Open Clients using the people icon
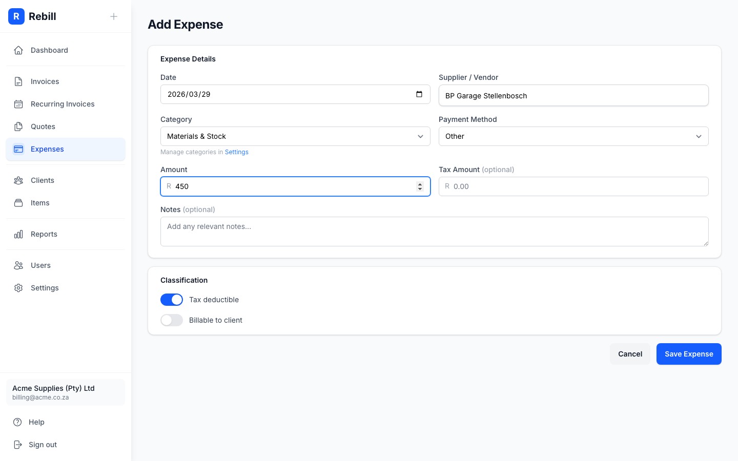 [x=18, y=180]
